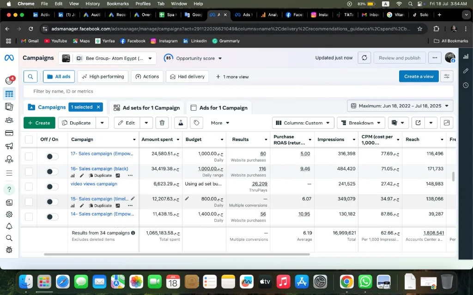Refresh data with the circular arrow button

364,58
